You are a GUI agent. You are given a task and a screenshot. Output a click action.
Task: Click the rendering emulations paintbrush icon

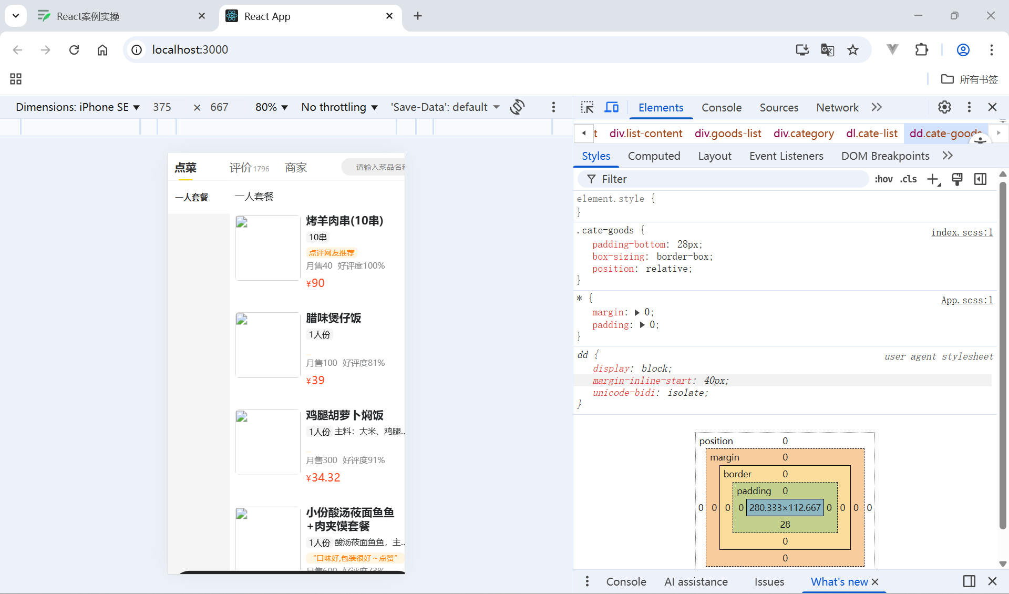[957, 179]
